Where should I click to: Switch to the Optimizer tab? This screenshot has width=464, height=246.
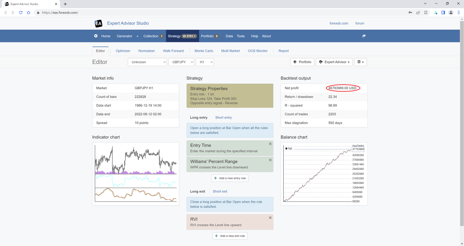(x=123, y=51)
